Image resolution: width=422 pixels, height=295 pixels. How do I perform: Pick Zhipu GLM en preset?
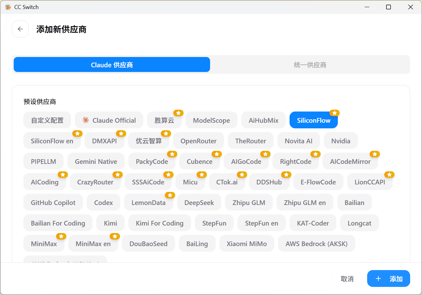(x=305, y=202)
